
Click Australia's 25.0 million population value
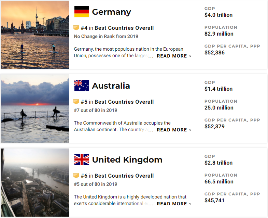219,107
